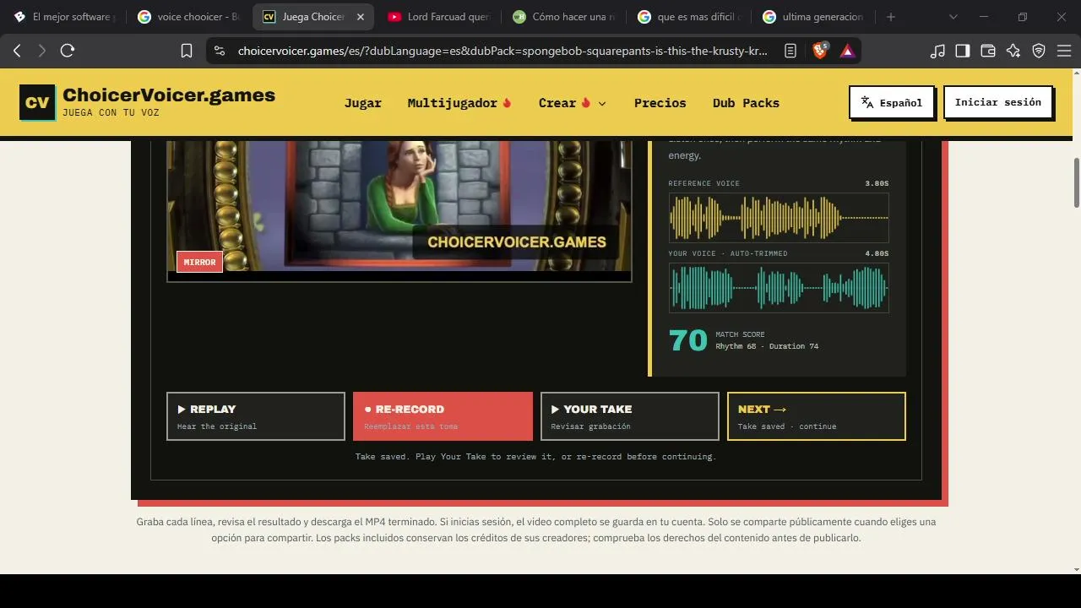1081x608 pixels.
Task: Switch to the 'que es mas dificil' tab
Action: pos(688,17)
